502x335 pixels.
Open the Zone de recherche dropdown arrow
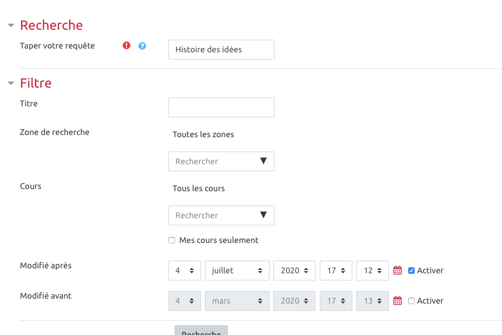(x=263, y=161)
